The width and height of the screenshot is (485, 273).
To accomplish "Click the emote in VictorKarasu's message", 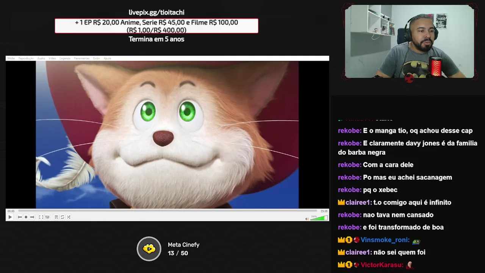I will point(410,265).
